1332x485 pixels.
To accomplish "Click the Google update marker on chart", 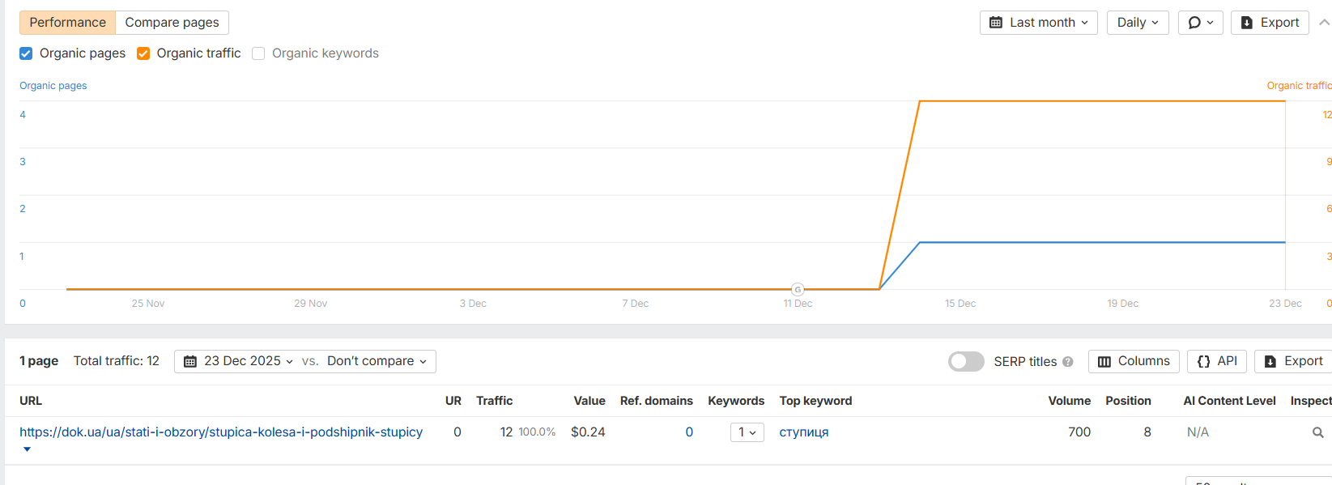I will point(798,289).
